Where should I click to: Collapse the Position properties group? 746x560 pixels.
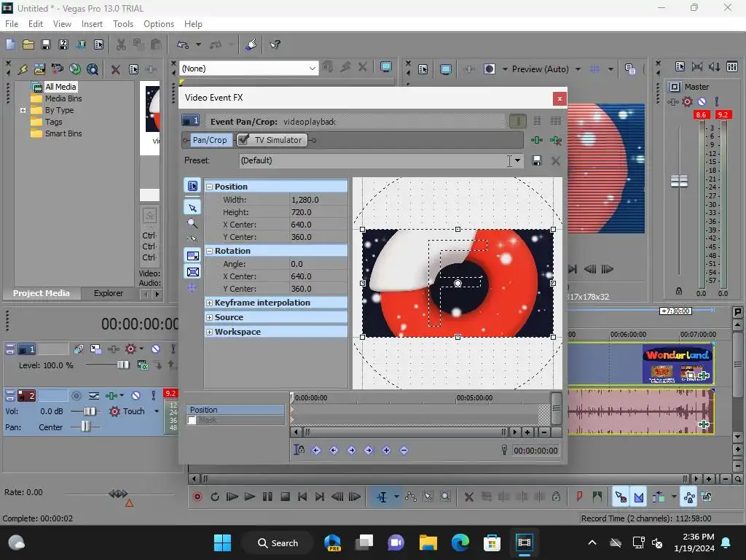point(210,187)
